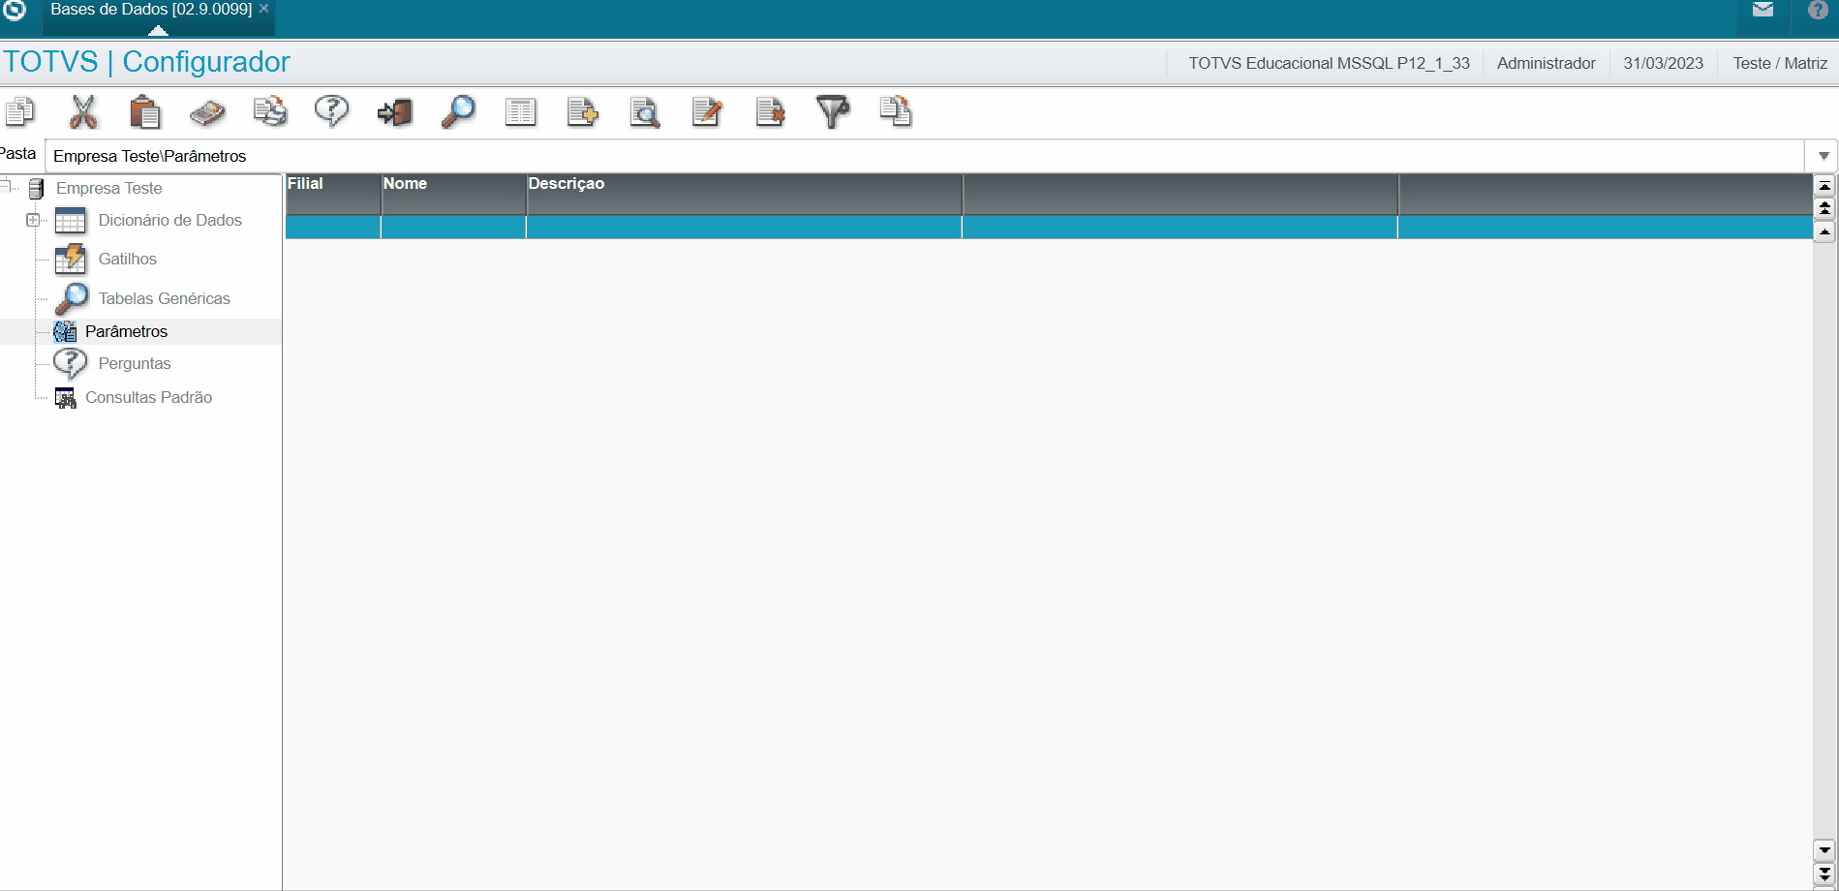Open the mail envelope icon
This screenshot has width=1839, height=891.
tap(1763, 10)
